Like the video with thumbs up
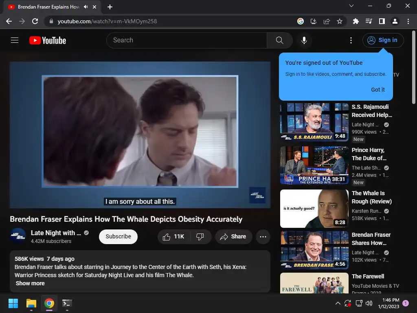The width and height of the screenshot is (417, 313). pyautogui.click(x=173, y=237)
